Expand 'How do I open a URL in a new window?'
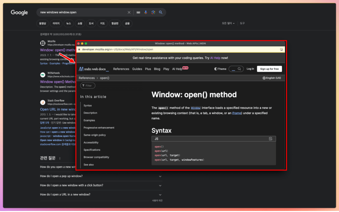339x212 pixels. pyautogui.click(x=160, y=194)
